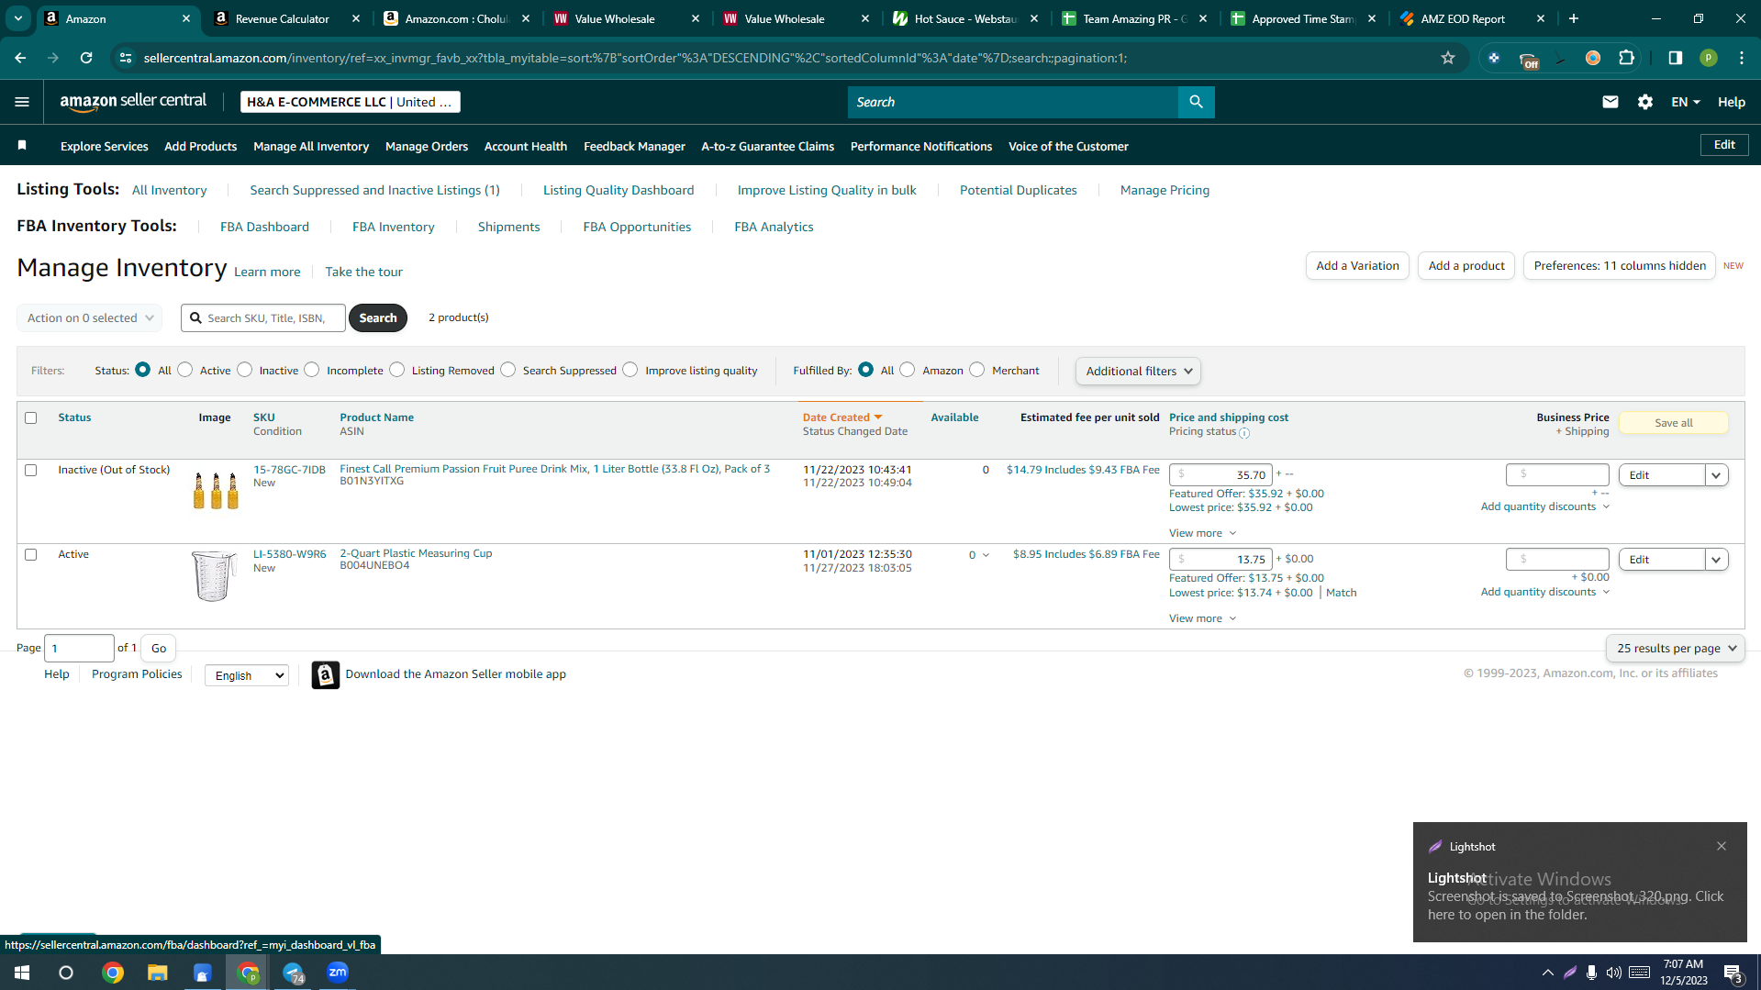Choose the Inactive status filter
The height and width of the screenshot is (990, 1761).
244,370
